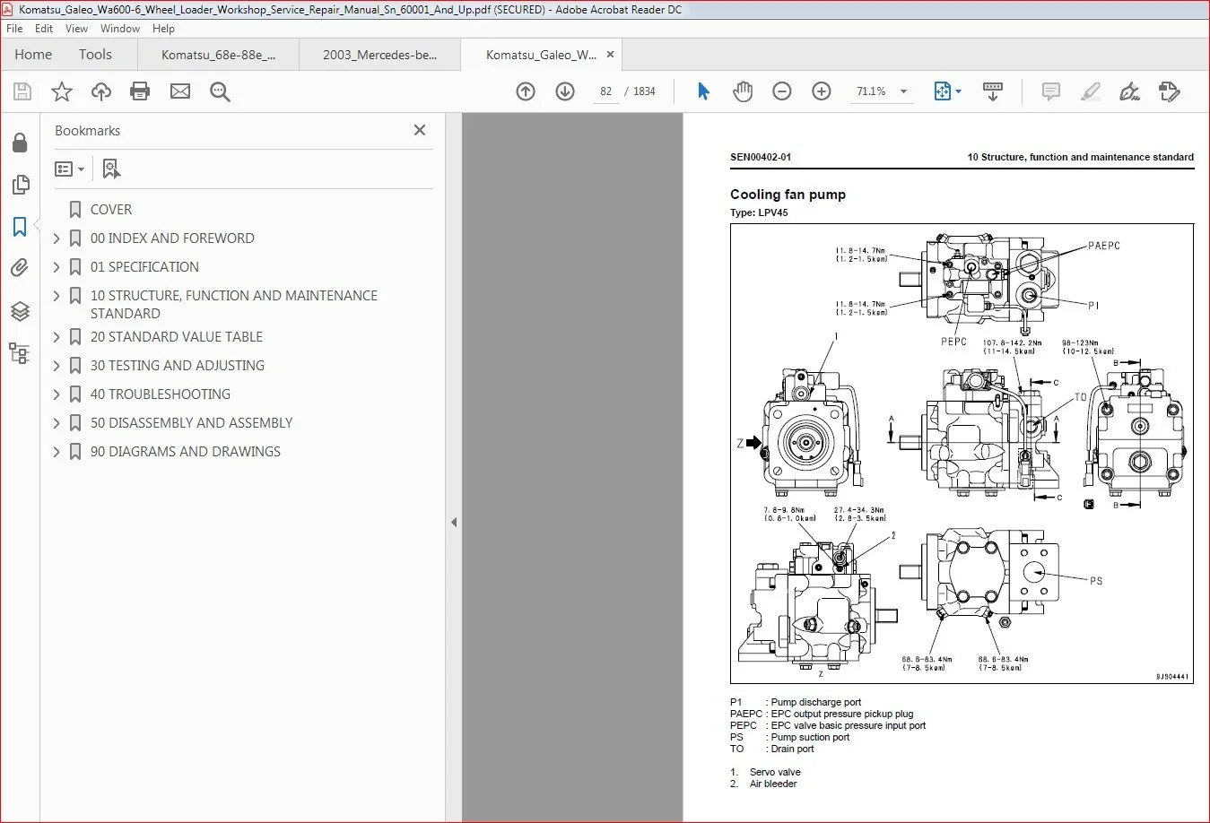Open the Help menu
This screenshot has width=1210, height=823.
coord(163,29)
